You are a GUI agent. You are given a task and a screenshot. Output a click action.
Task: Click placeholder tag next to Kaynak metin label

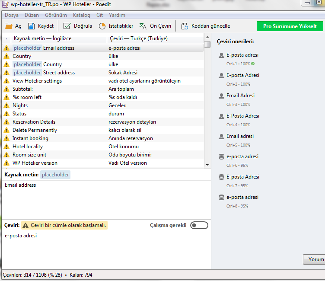[55, 175]
